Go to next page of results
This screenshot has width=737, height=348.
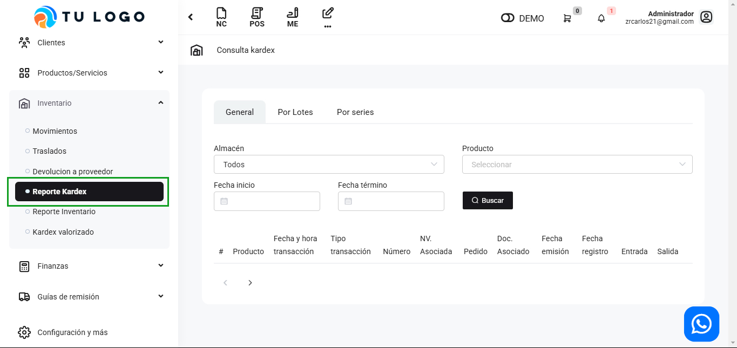click(250, 283)
